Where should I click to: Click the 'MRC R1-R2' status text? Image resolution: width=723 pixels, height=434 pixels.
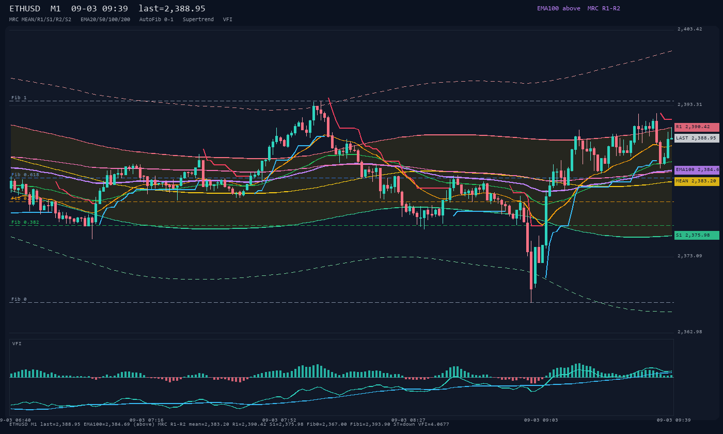[x=604, y=8]
